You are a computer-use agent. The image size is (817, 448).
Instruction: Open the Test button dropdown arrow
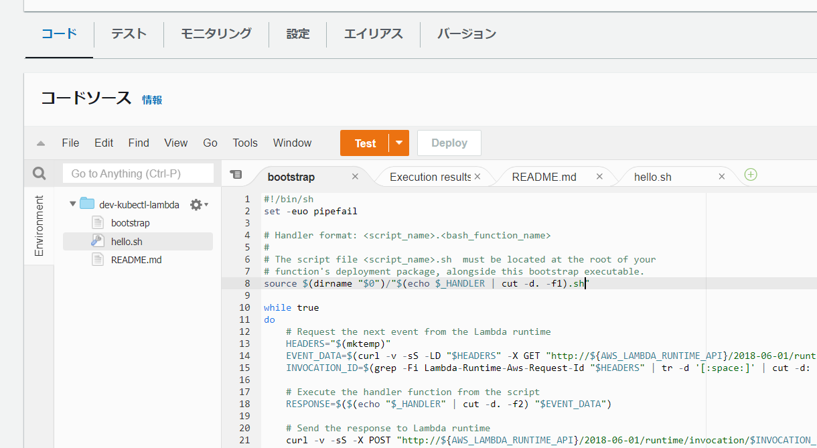399,143
